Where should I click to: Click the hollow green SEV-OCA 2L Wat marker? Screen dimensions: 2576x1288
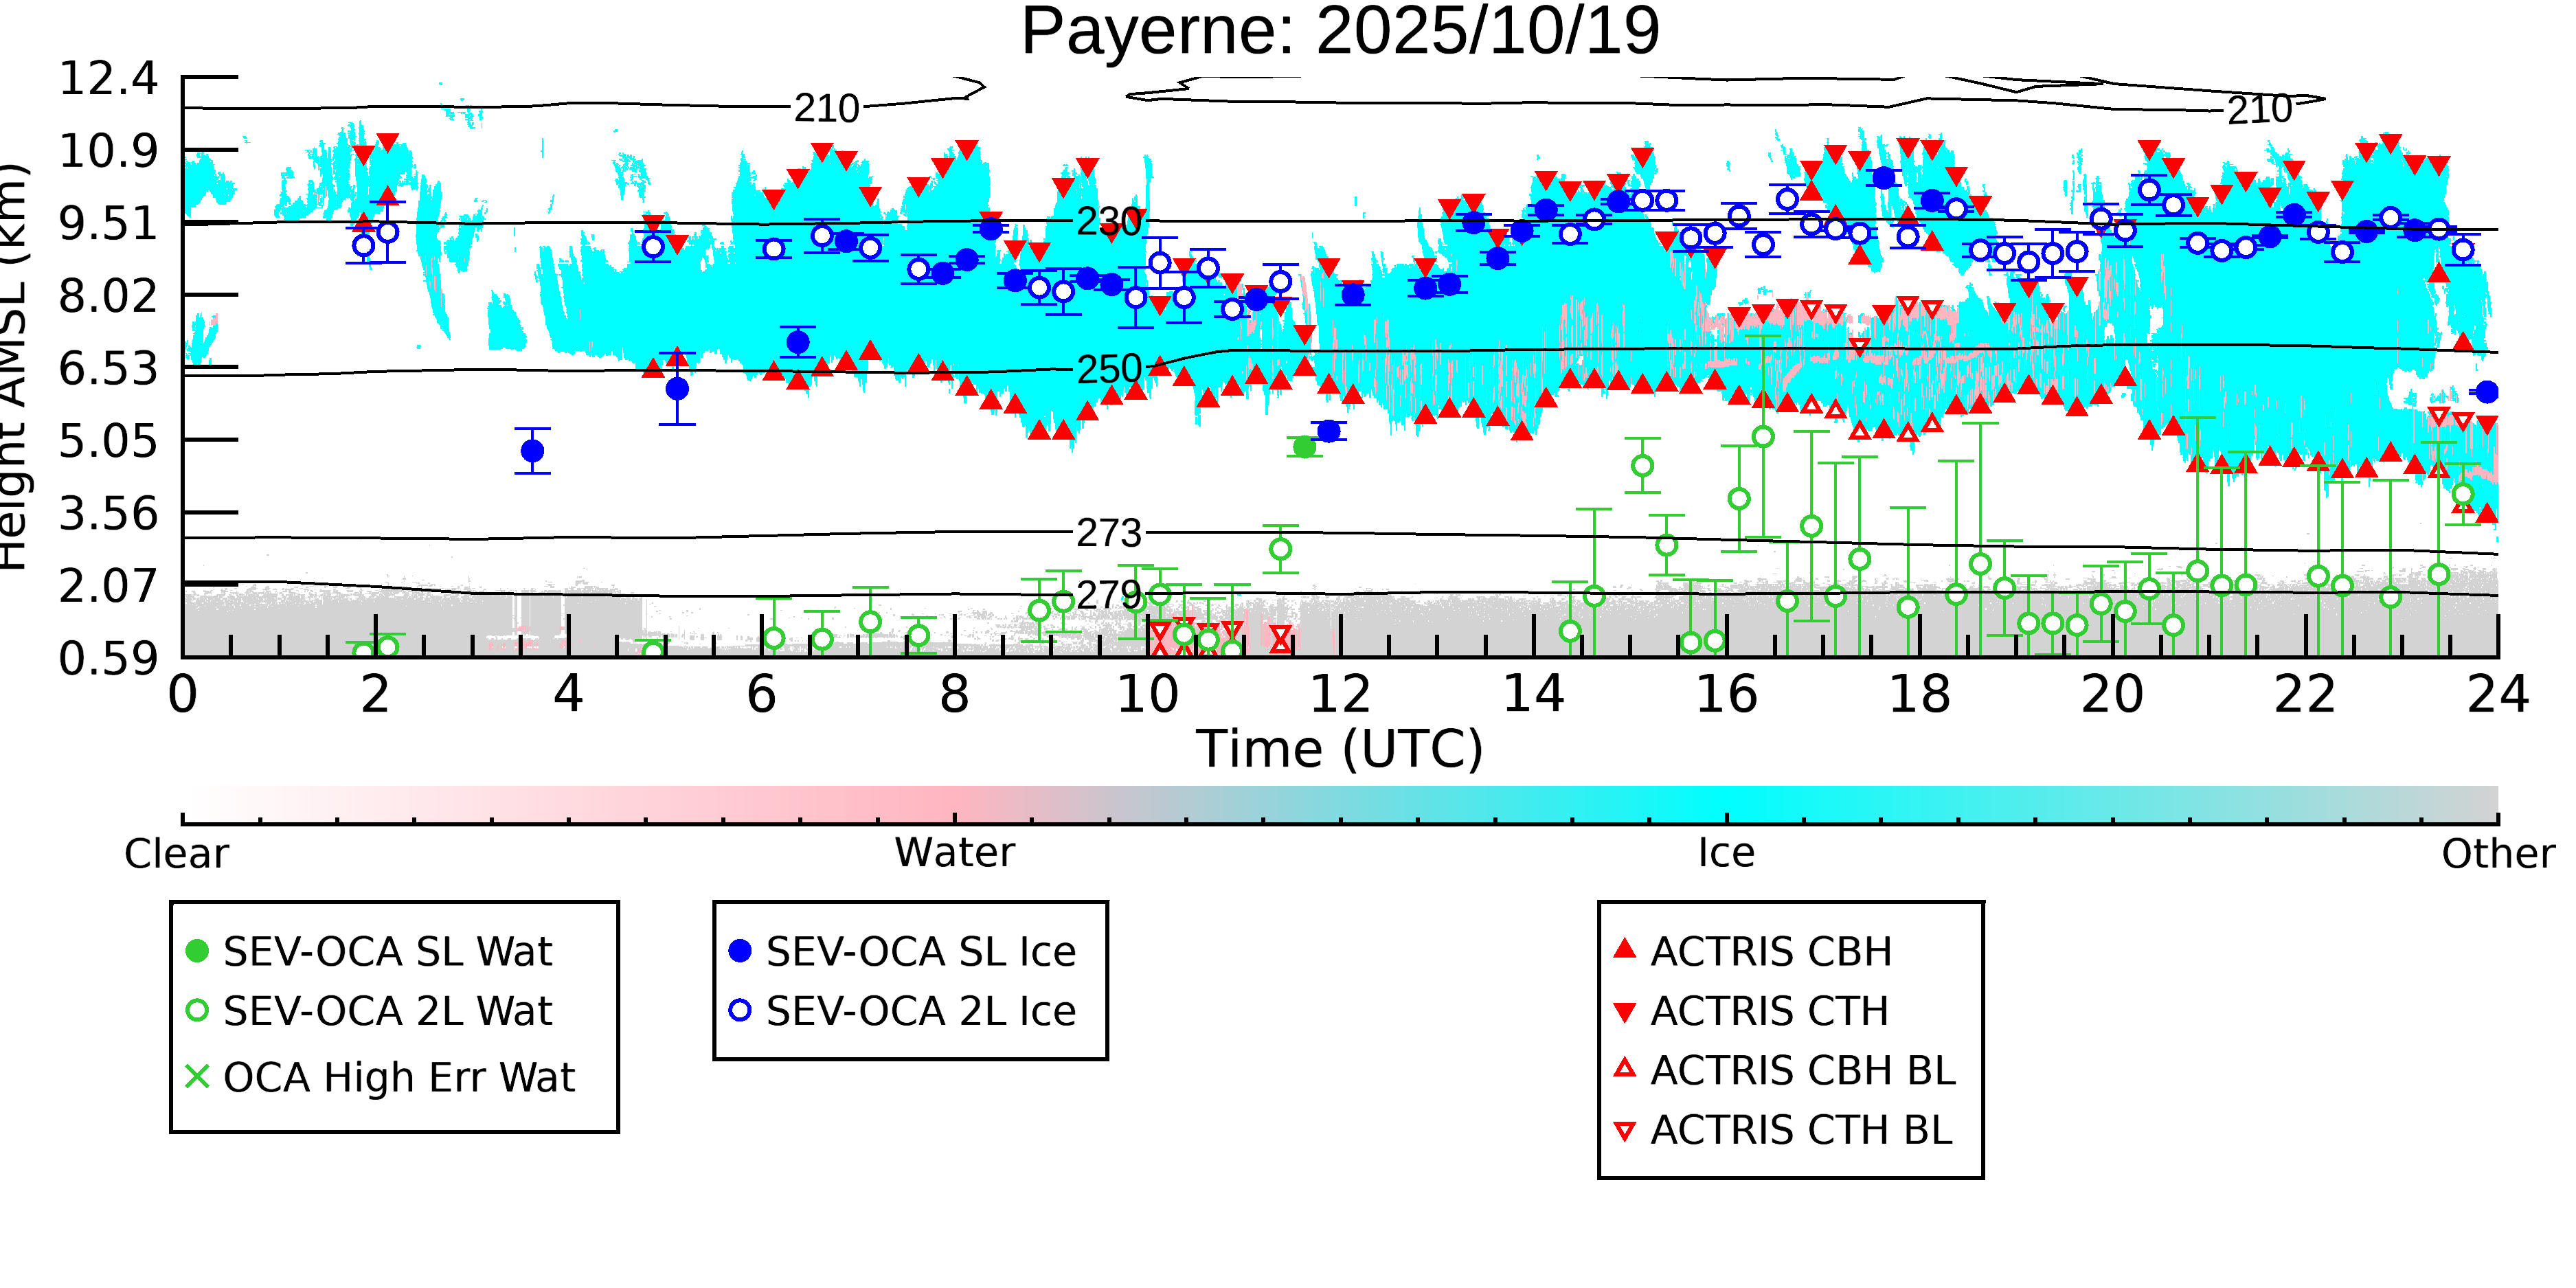pyautogui.click(x=197, y=1011)
